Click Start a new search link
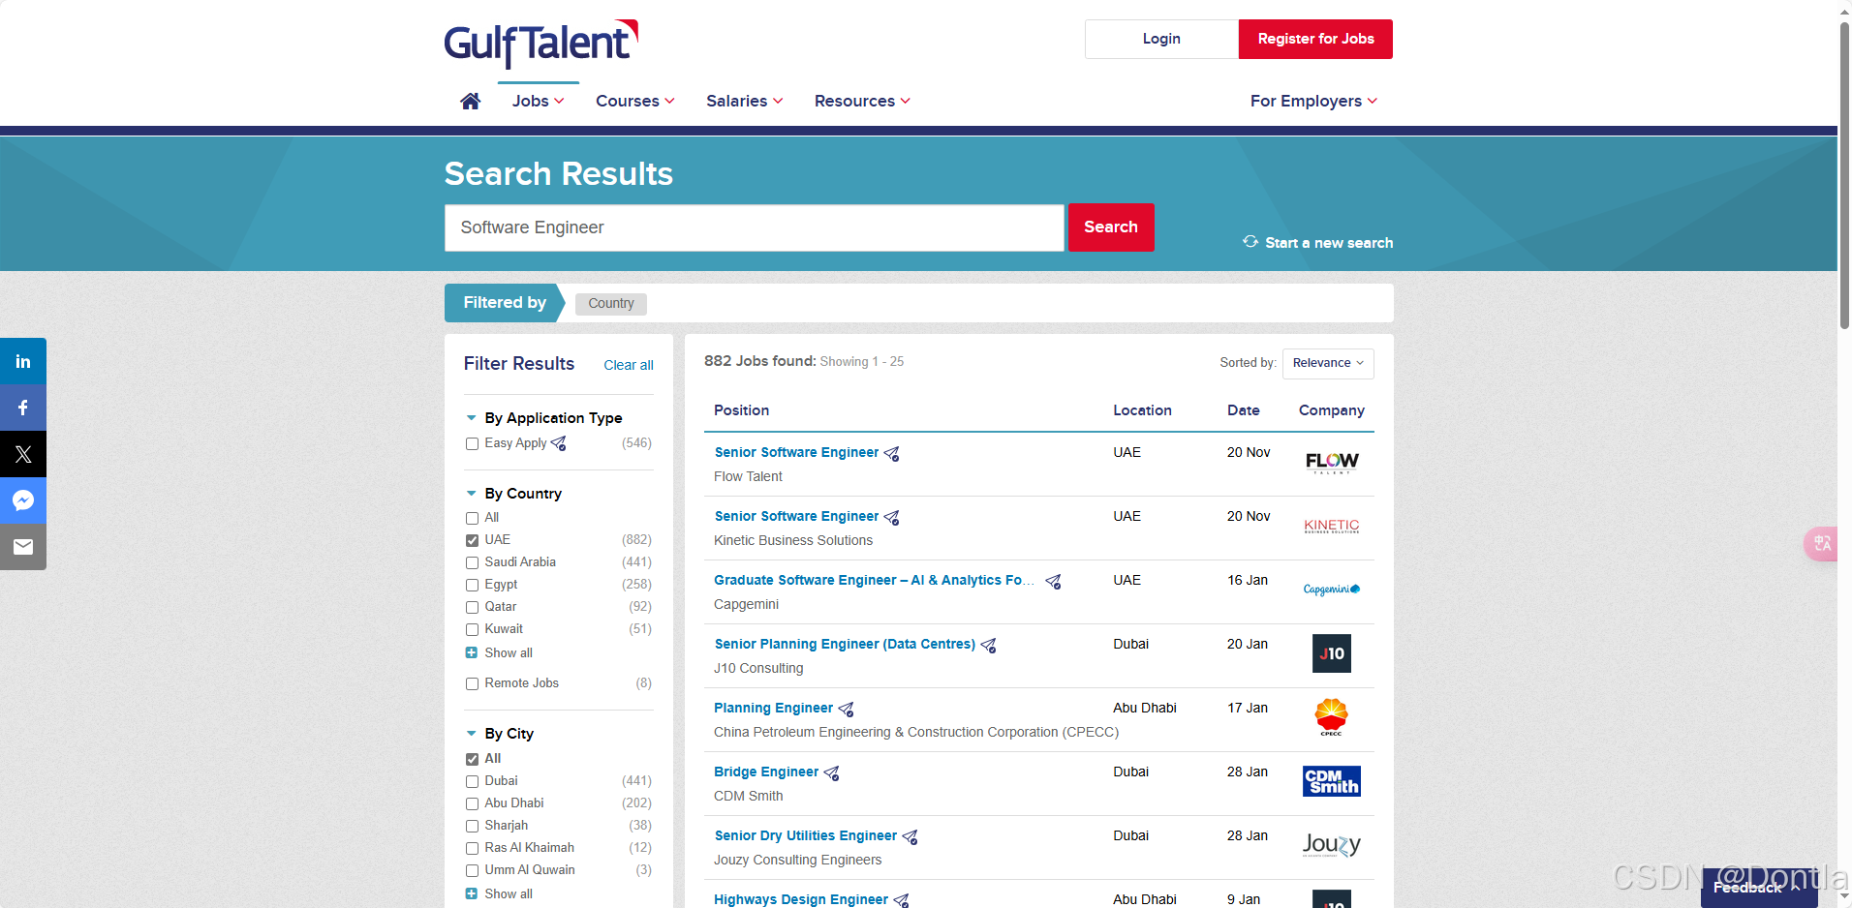Viewport: 1852px width, 908px height. point(1329,243)
